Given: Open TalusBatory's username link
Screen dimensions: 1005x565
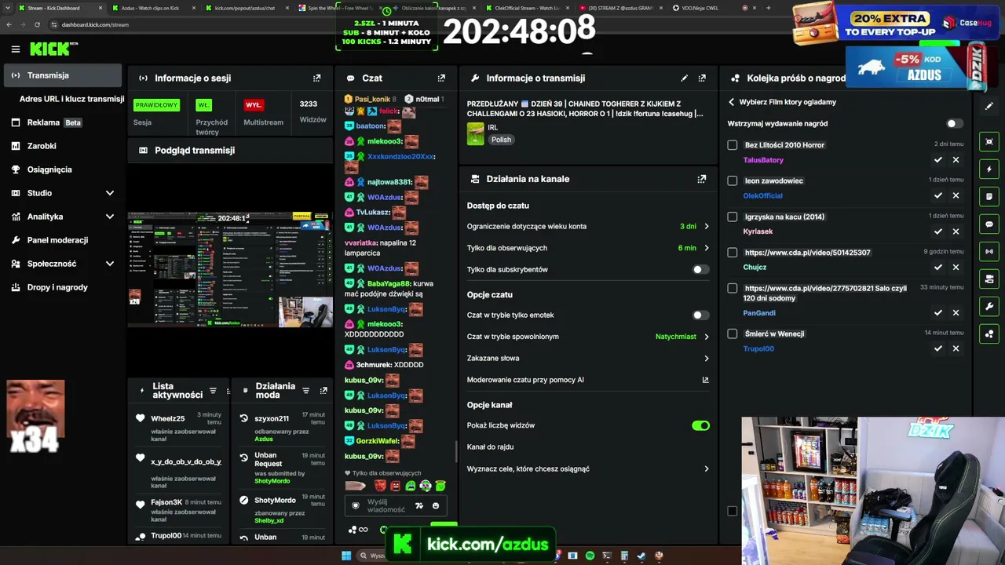Looking at the screenshot, I should [763, 160].
